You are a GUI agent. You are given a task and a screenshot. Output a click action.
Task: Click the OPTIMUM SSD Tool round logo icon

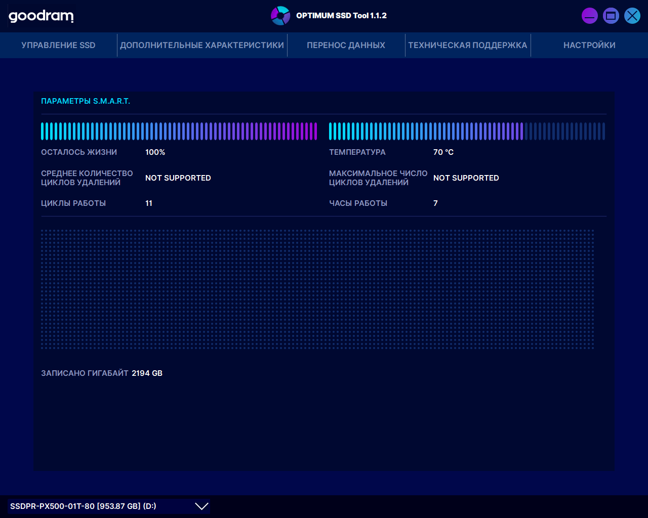280,16
